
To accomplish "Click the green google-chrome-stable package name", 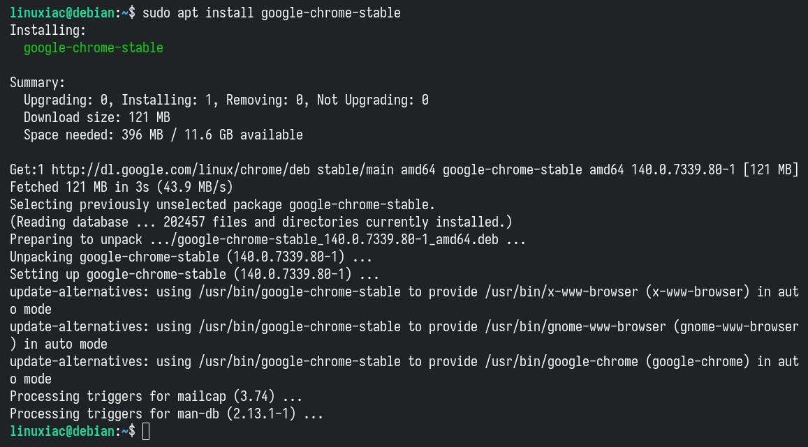I will (94, 48).
